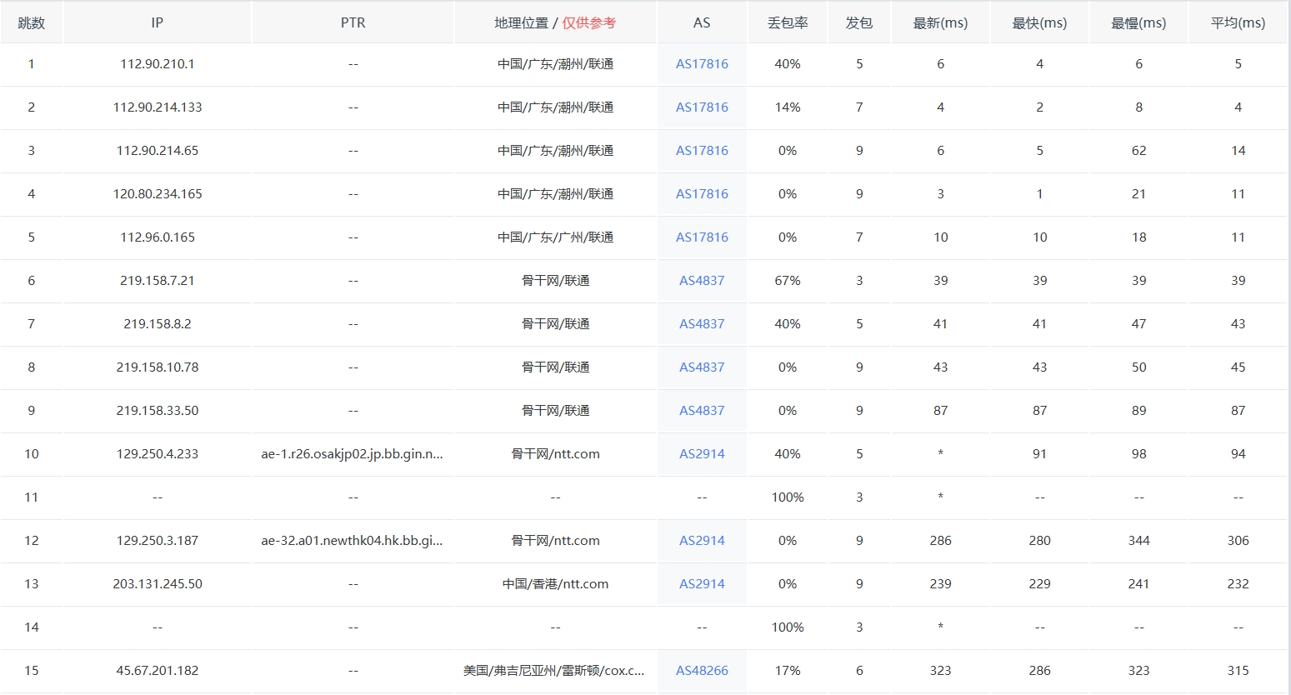The height and width of the screenshot is (695, 1291).
Task: Click PTR ae-1.r26.osakjp02.jp.bb.gin.n...
Action: 353,454
